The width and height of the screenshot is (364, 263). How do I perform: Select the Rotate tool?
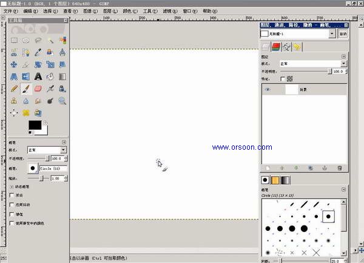click(x=38, y=64)
